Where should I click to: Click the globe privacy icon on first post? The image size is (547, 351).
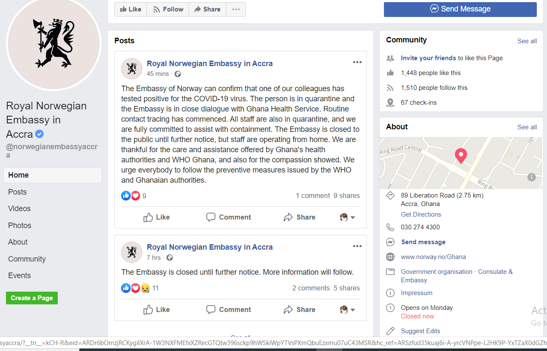coord(178,74)
